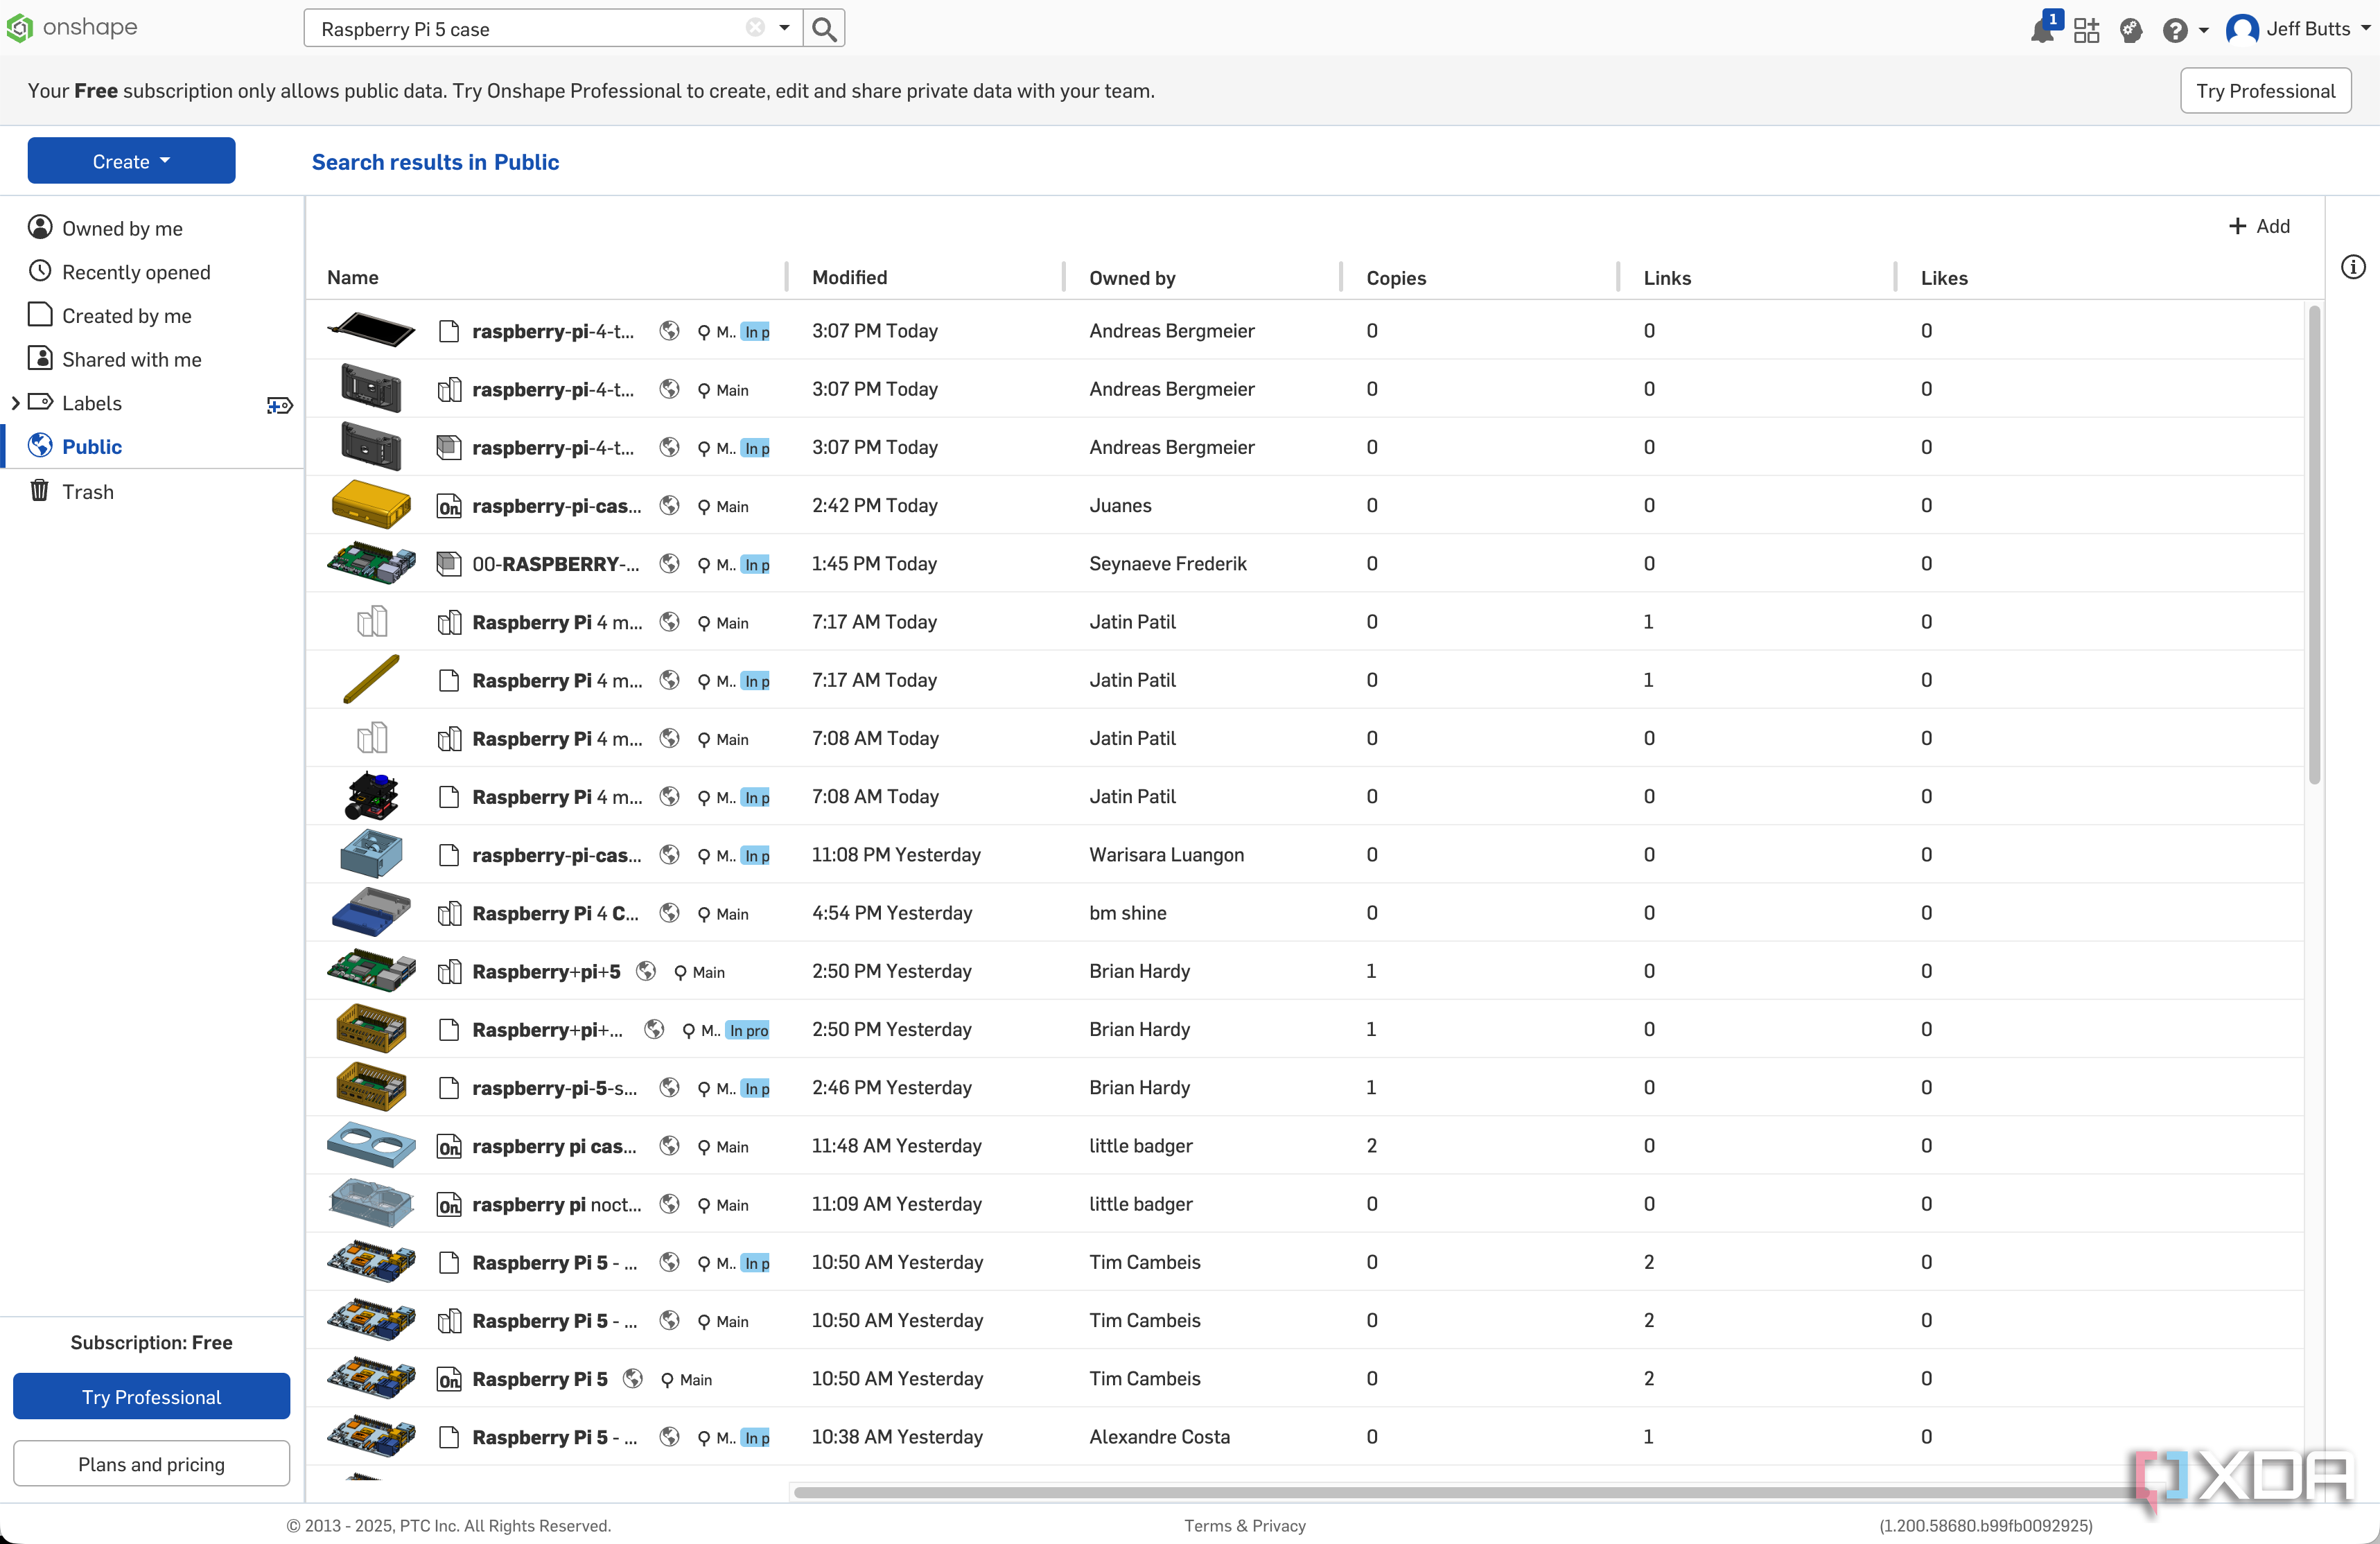Click Onshape document icon in the Juanes row
Viewport: 2380px width, 1544px height.
(449, 506)
